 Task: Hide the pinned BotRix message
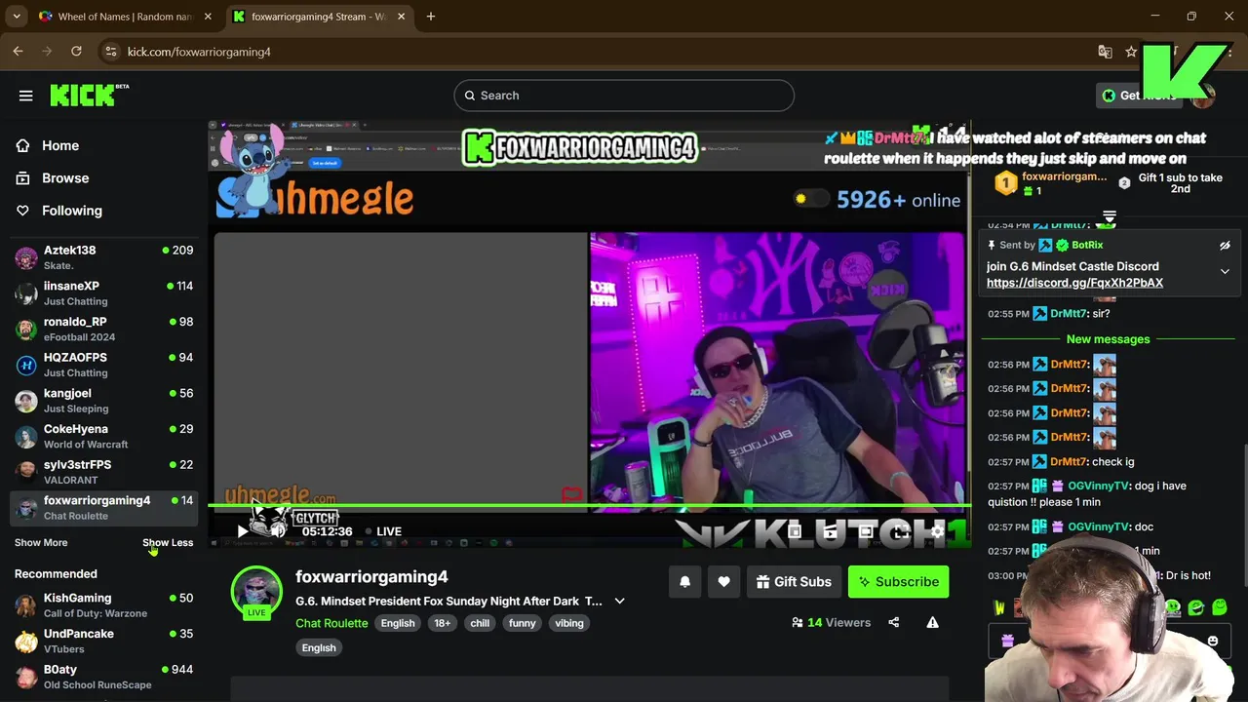pos(1225,246)
